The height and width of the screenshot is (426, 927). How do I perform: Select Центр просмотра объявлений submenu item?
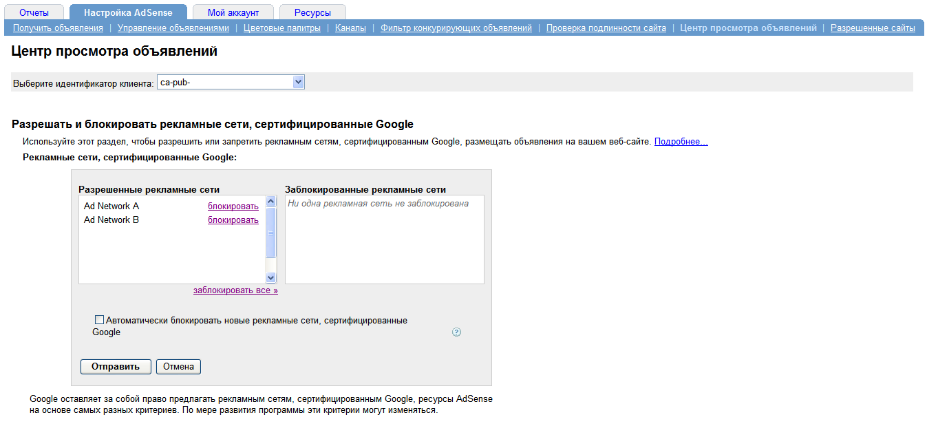(x=748, y=28)
